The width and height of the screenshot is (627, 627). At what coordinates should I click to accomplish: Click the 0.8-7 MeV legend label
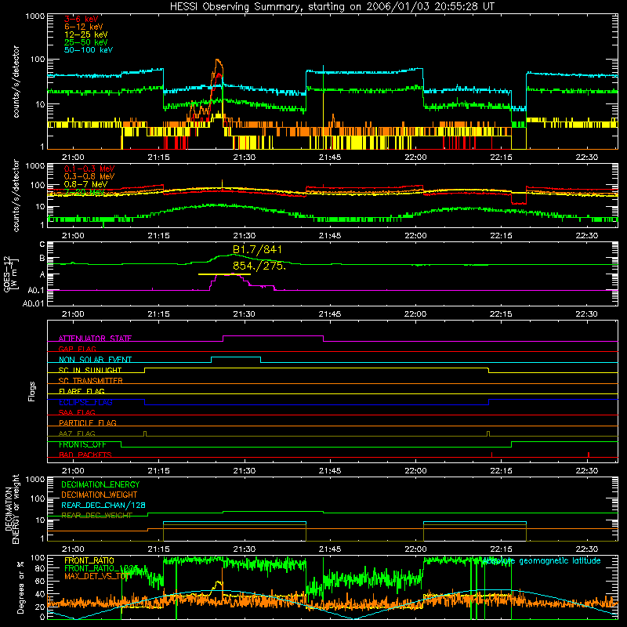pos(86,184)
